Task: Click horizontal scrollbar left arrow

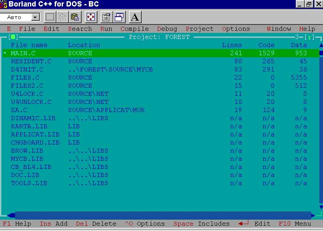Action: click(x=11, y=216)
